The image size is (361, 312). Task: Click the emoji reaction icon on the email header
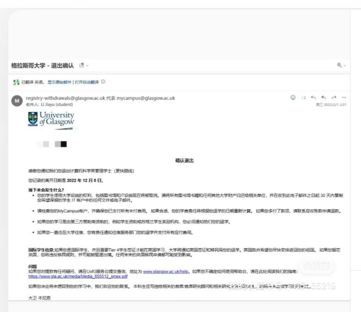coord(293,98)
